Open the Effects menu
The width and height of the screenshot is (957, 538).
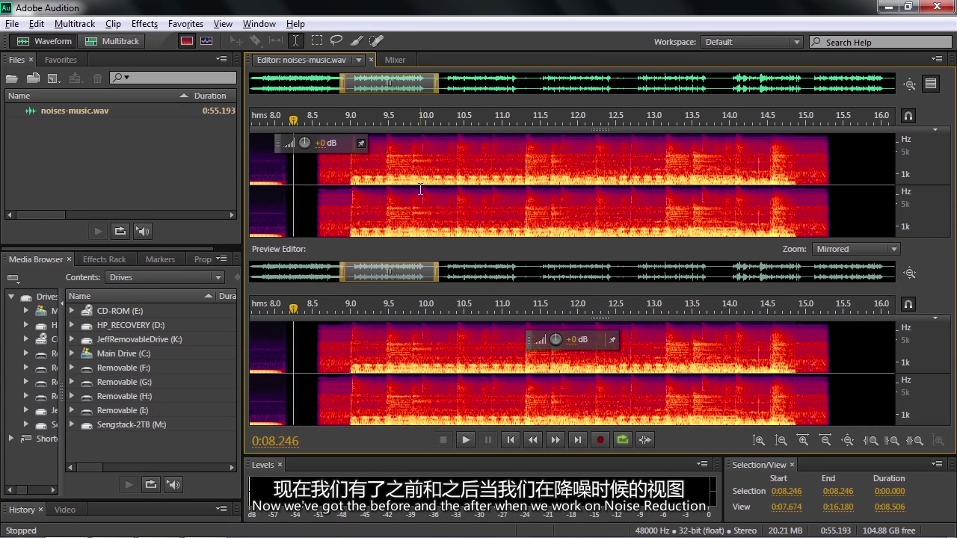pyautogui.click(x=144, y=23)
